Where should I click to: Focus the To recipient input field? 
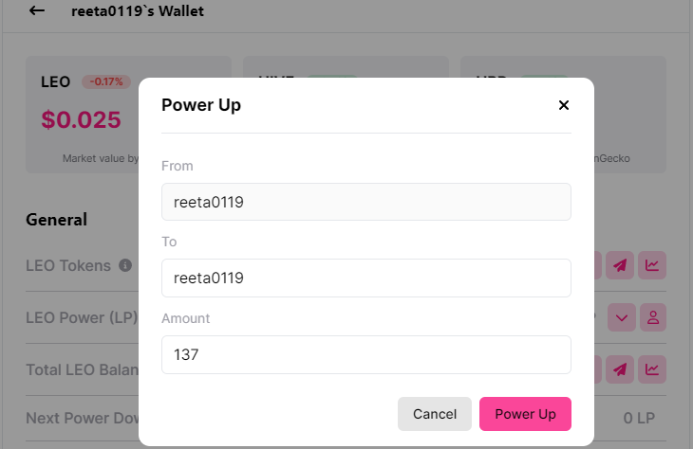(365, 278)
